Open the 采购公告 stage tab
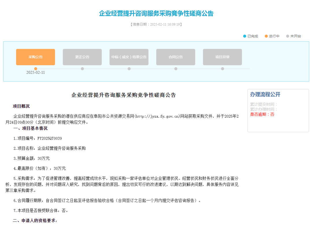 [36, 57]
